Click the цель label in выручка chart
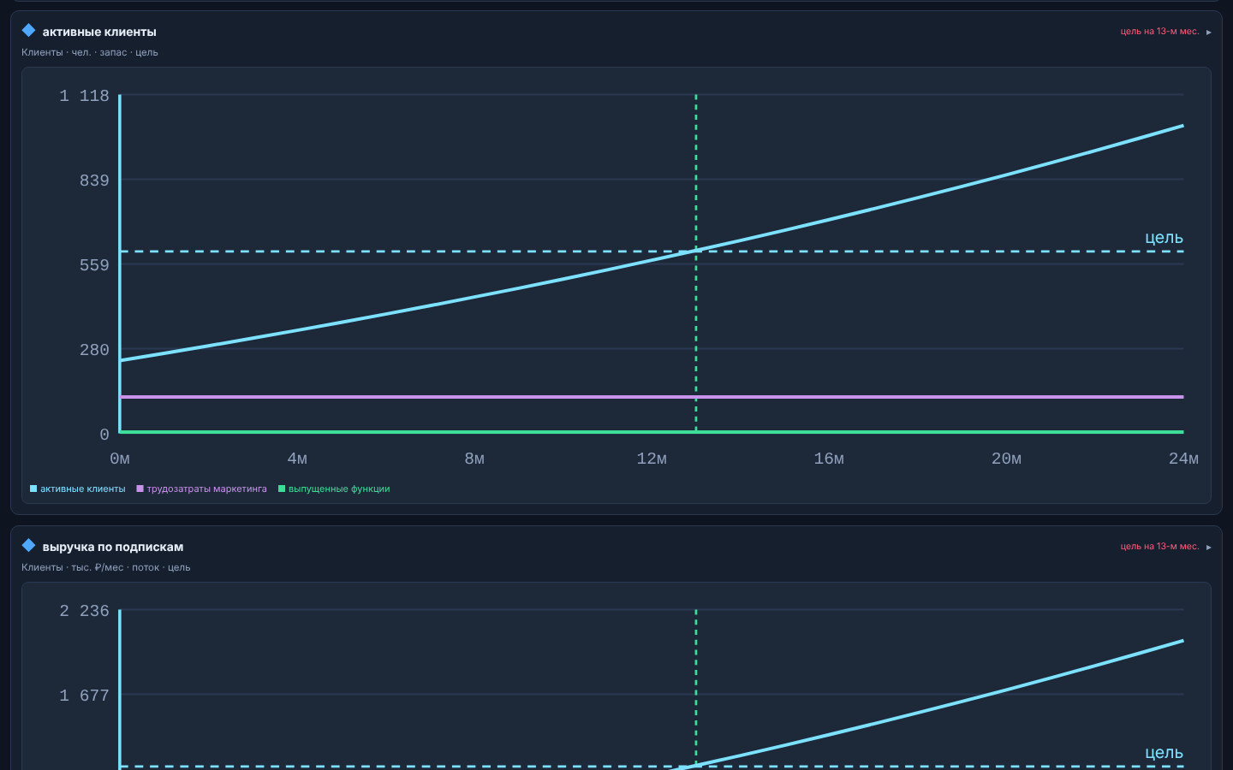The image size is (1233, 770). (1164, 753)
